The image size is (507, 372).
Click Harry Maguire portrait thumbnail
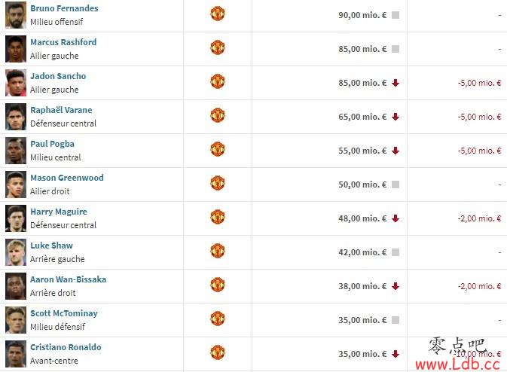(x=16, y=218)
